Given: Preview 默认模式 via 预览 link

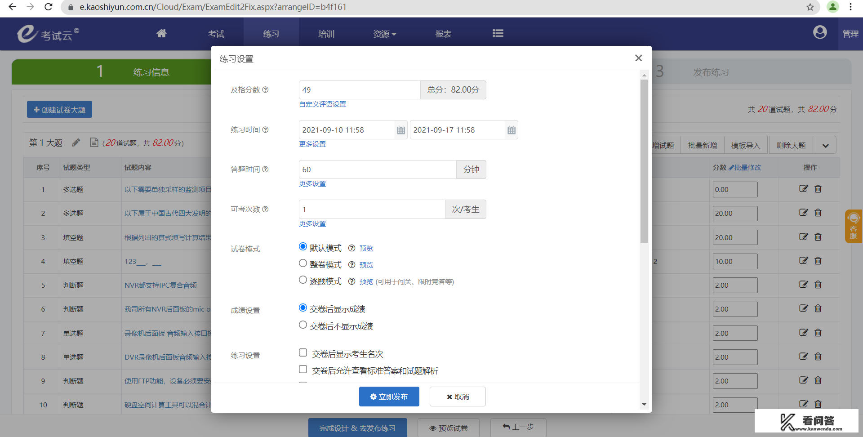Looking at the screenshot, I should [x=366, y=248].
